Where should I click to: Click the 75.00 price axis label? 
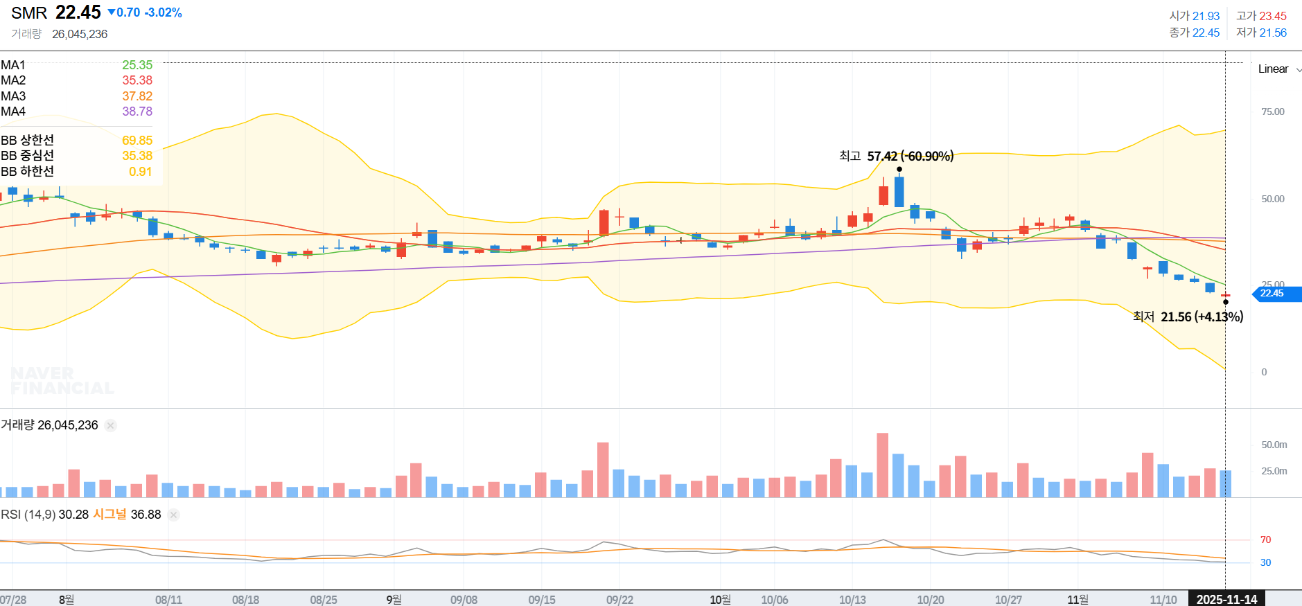1273,112
